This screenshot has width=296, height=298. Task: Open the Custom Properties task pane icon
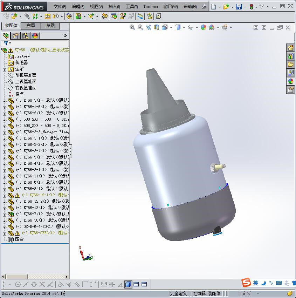290,89
